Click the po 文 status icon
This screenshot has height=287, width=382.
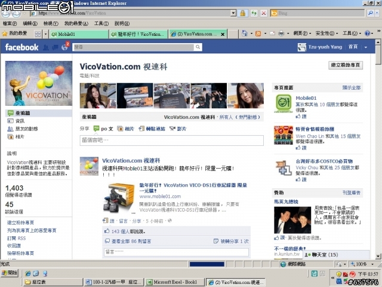pos(97,129)
